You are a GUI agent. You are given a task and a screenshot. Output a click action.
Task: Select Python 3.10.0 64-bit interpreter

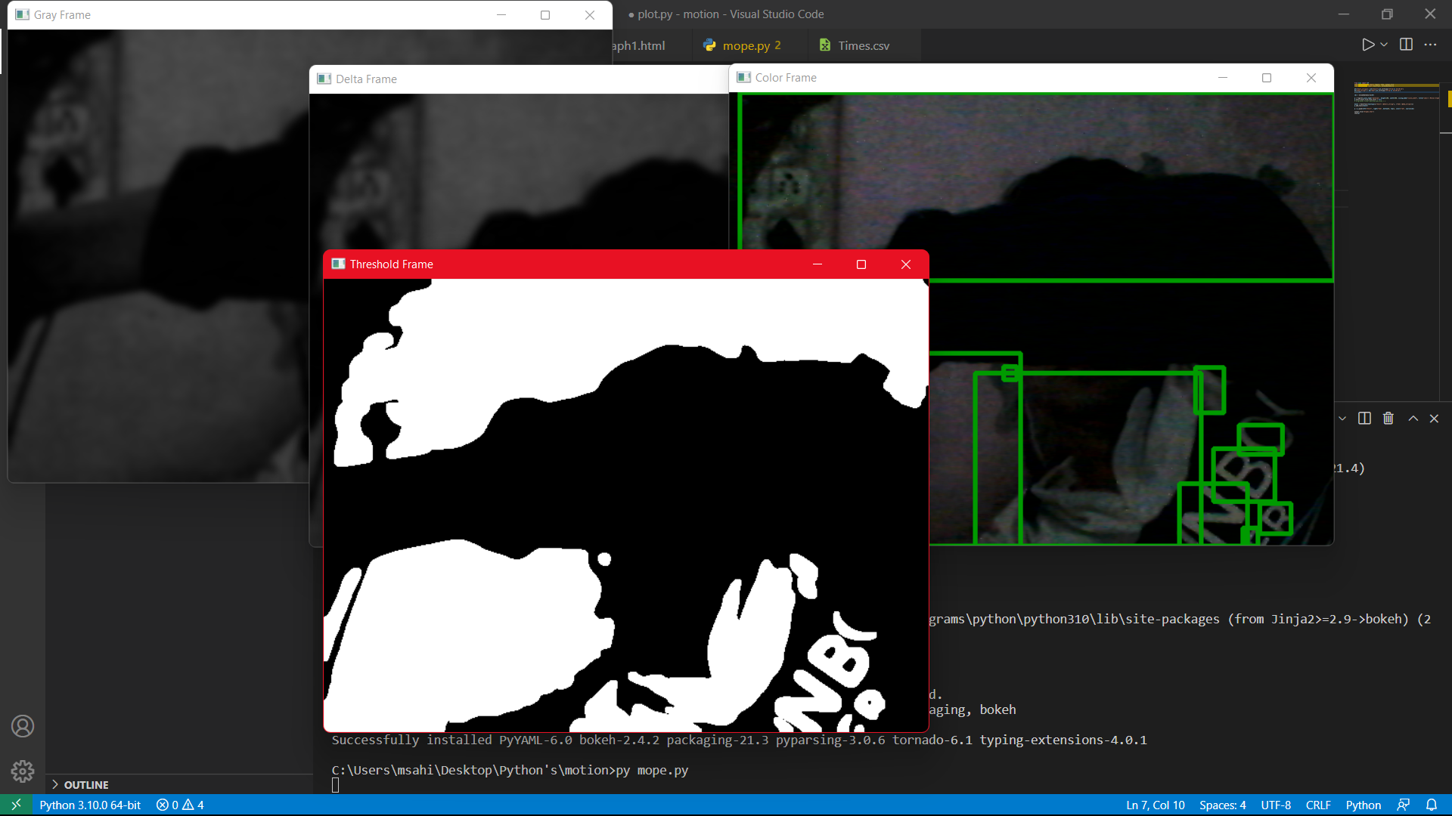(x=90, y=805)
